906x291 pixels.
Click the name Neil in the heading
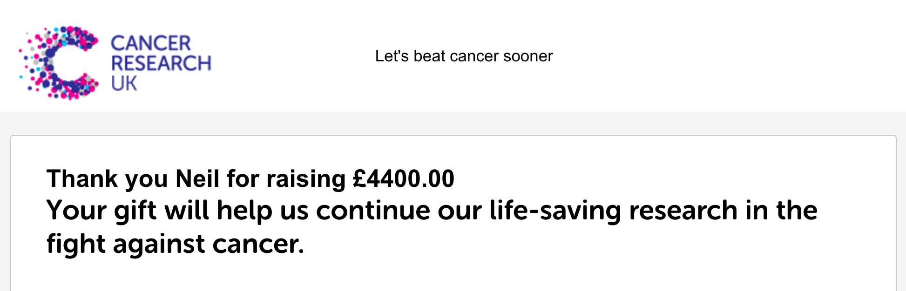[x=197, y=179]
